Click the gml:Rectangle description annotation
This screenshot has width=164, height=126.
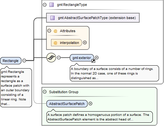click(x=16, y=88)
